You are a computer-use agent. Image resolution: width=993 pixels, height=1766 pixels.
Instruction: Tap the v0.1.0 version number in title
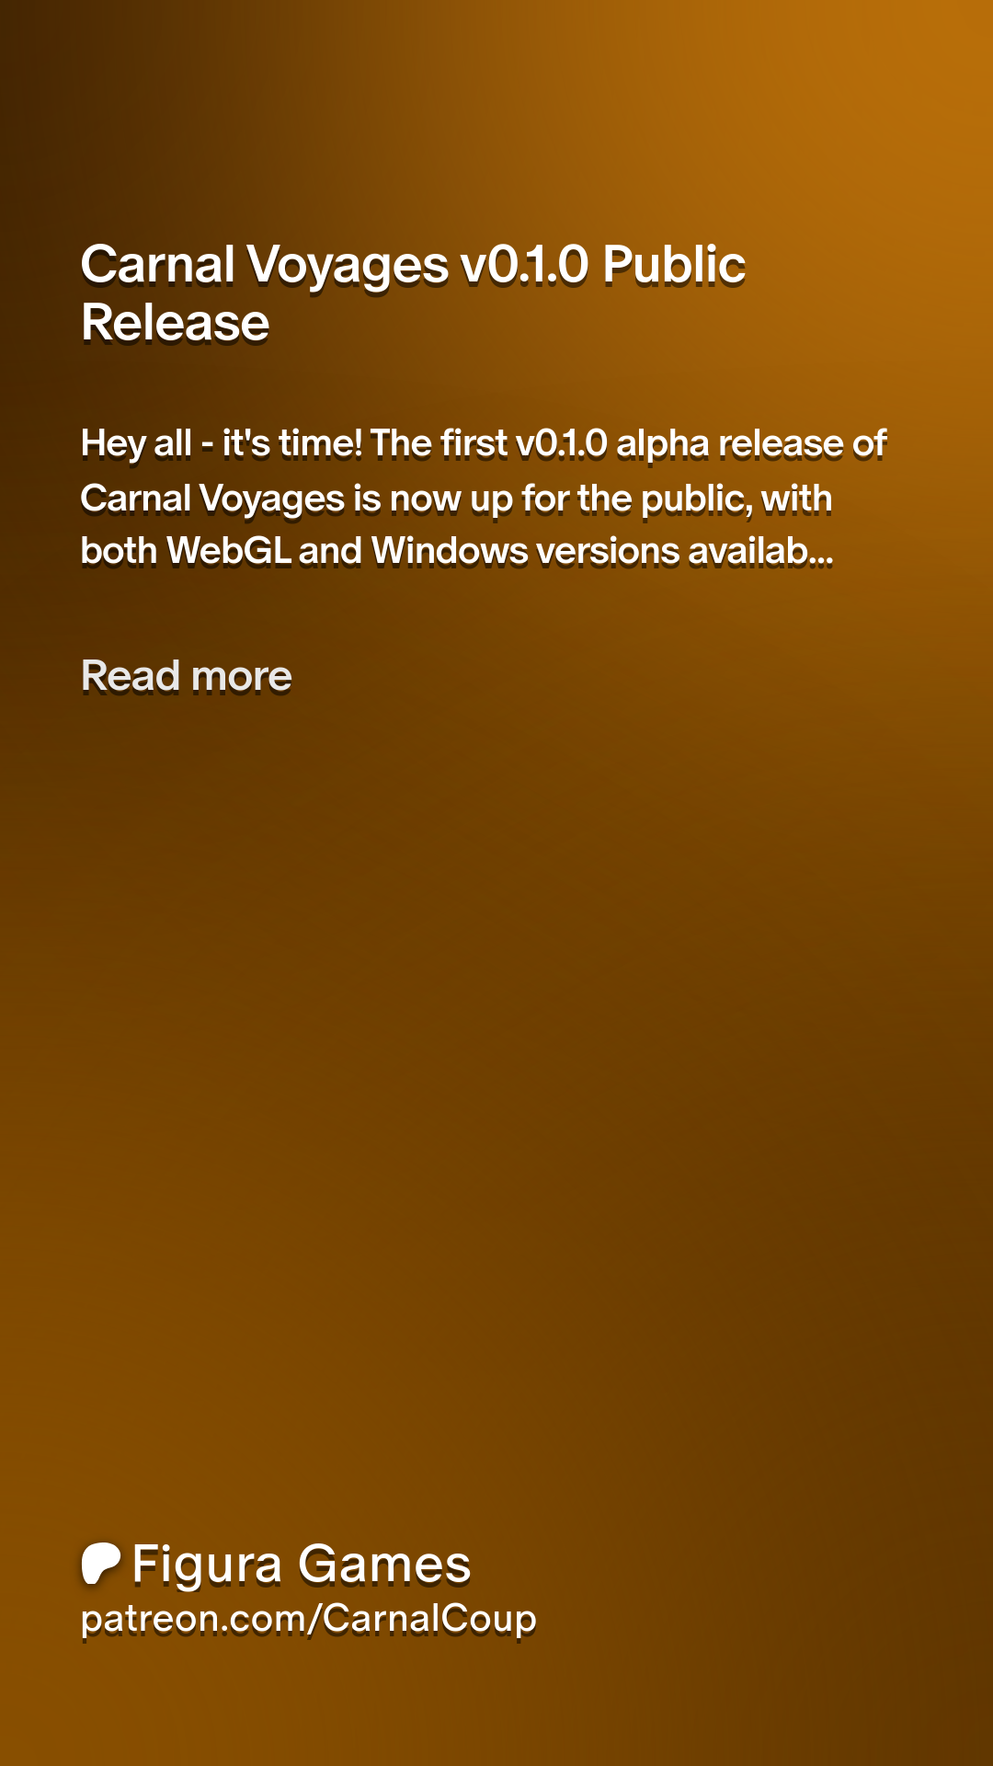(x=524, y=265)
